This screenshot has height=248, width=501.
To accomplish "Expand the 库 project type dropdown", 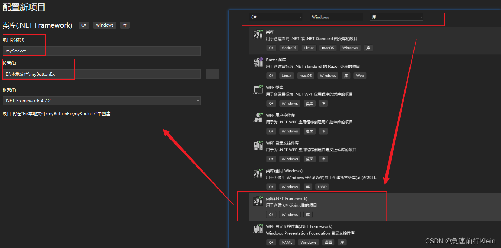I will (396, 17).
